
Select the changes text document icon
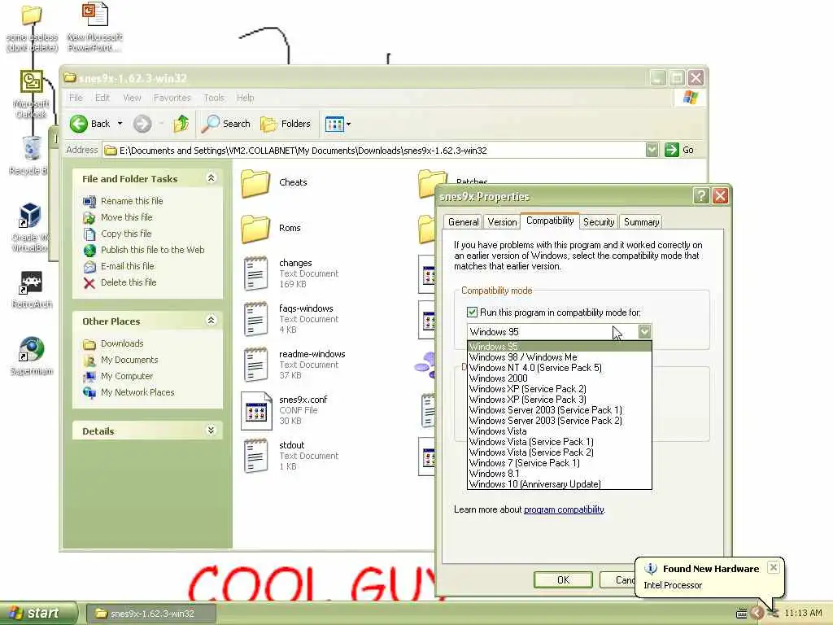click(x=255, y=273)
